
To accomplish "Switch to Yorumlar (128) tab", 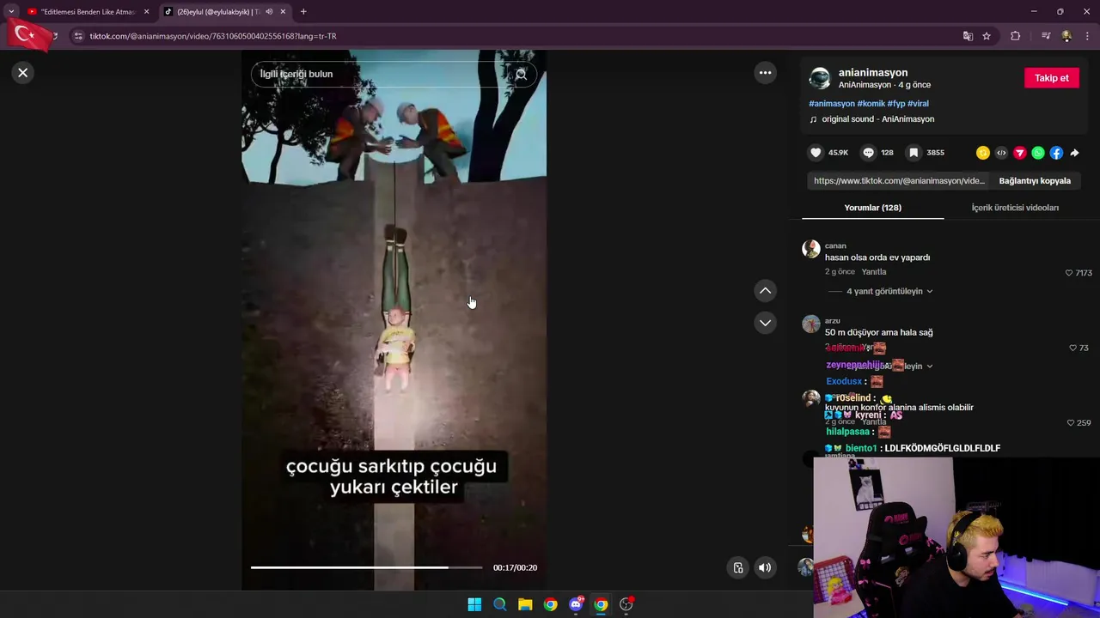I will click(872, 208).
